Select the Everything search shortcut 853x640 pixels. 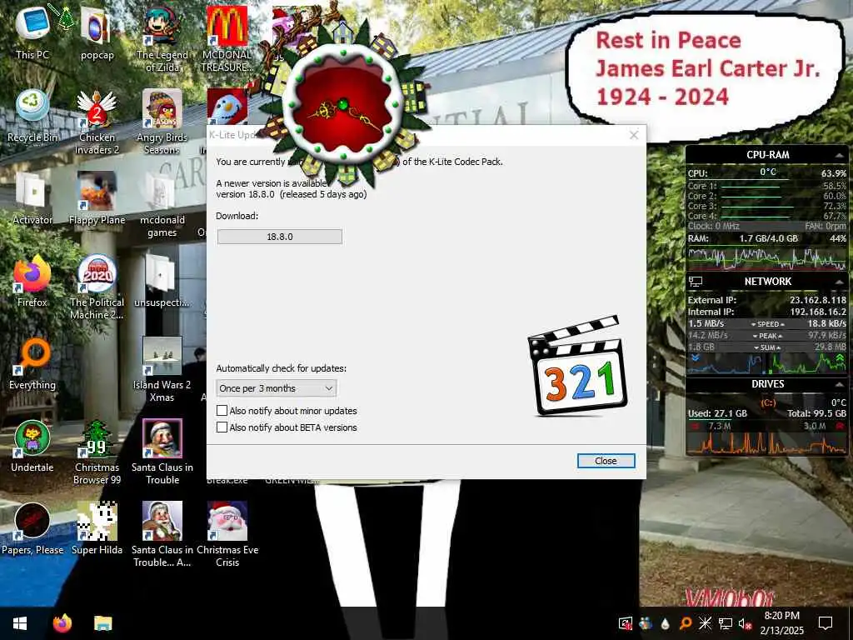coord(32,363)
